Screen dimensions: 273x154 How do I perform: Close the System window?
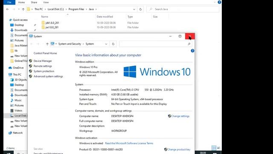(x=190, y=36)
